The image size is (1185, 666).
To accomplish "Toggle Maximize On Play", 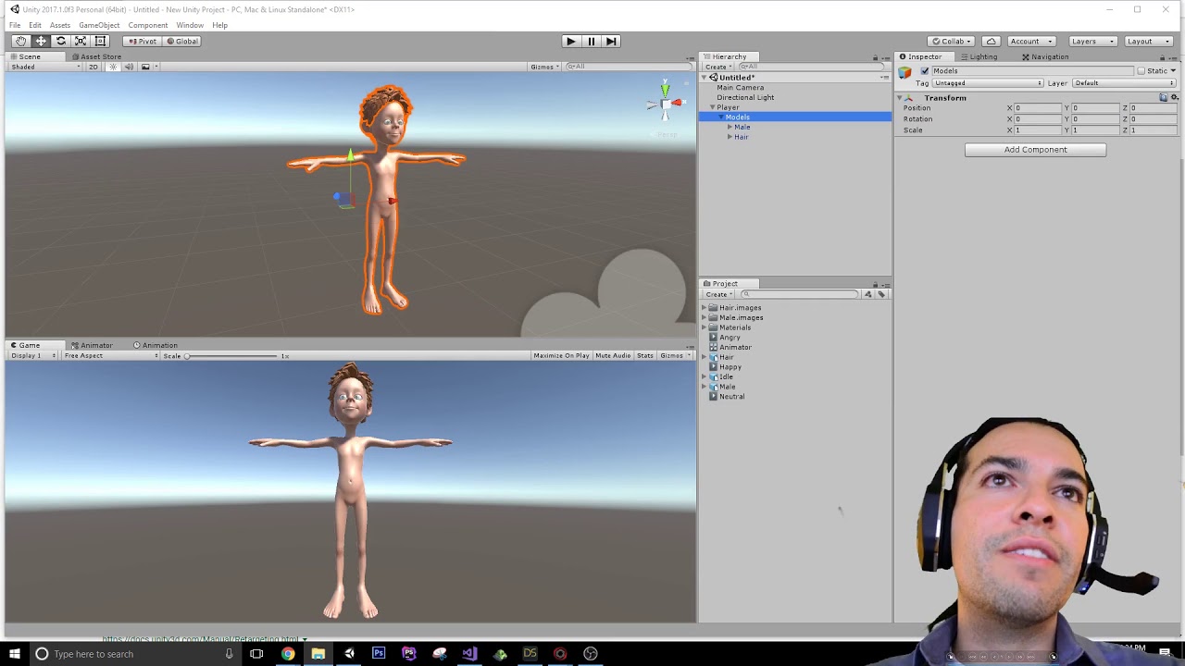I will pyautogui.click(x=561, y=355).
